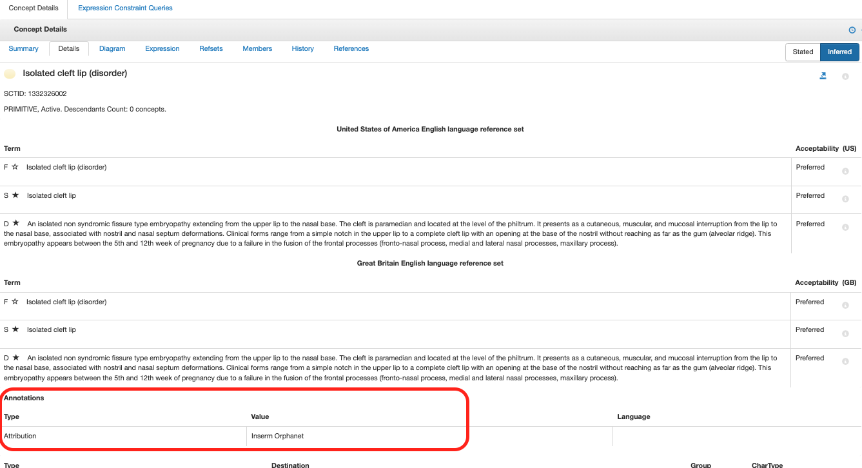The width and height of the screenshot is (862, 468).
Task: Click info icon for US synonym row
Action: coord(845,199)
